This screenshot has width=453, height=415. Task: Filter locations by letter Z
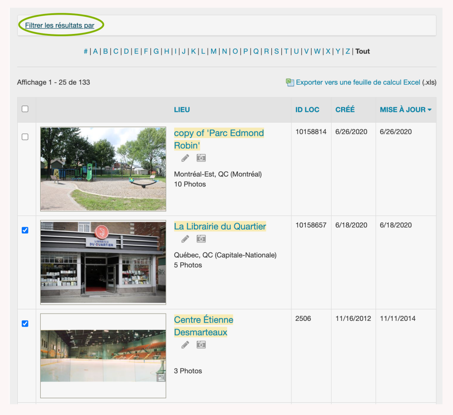(348, 52)
